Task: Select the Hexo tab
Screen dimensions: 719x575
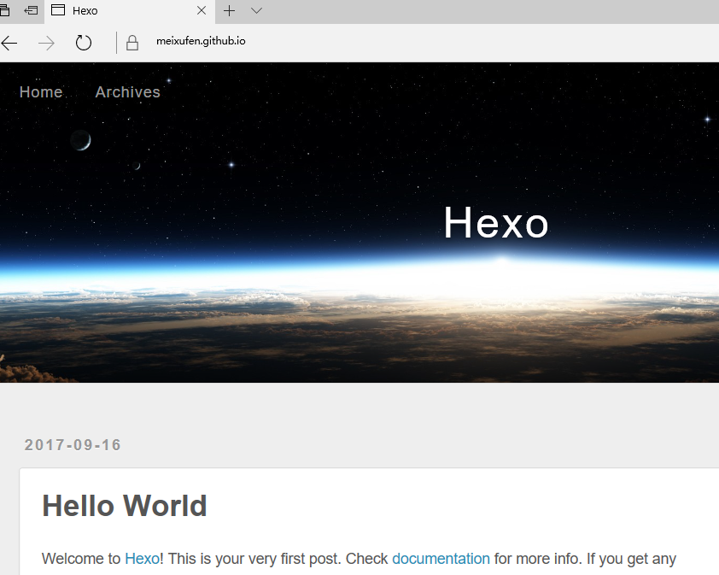Action: 130,11
